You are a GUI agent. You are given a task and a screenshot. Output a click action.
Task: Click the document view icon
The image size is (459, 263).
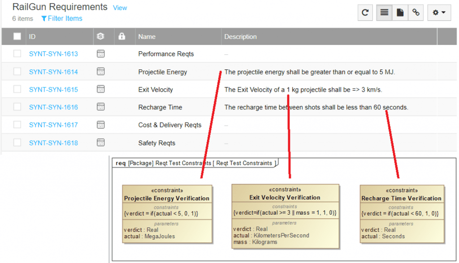(400, 13)
